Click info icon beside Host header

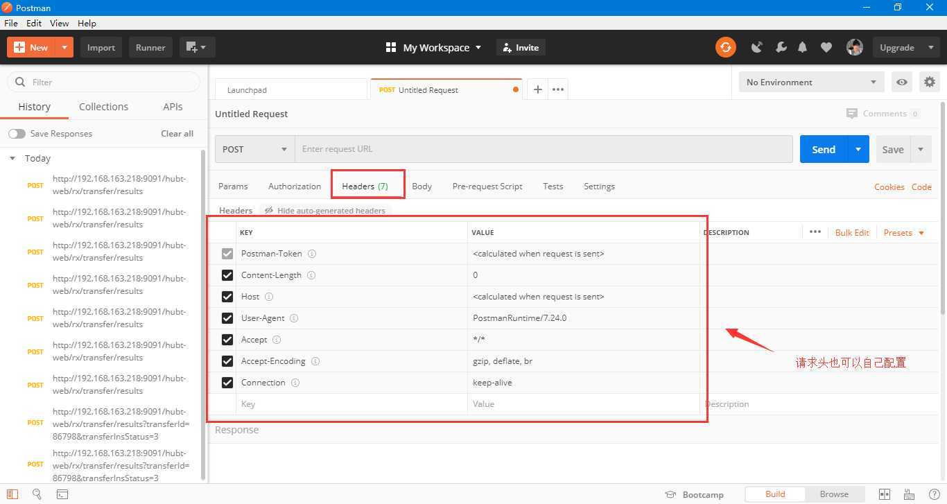269,297
